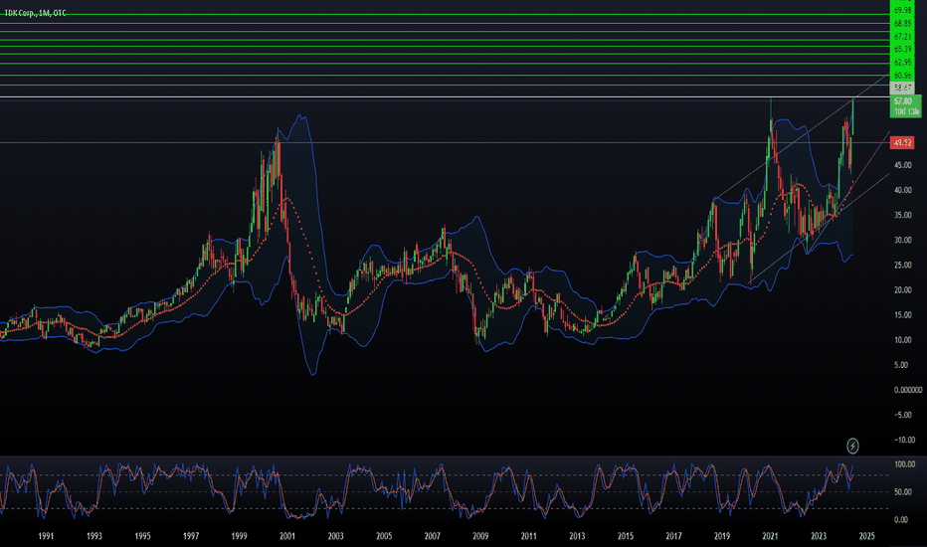Screen dimensions: 927x547
Task: Click the 1997 label on the time axis
Action: [191, 536]
